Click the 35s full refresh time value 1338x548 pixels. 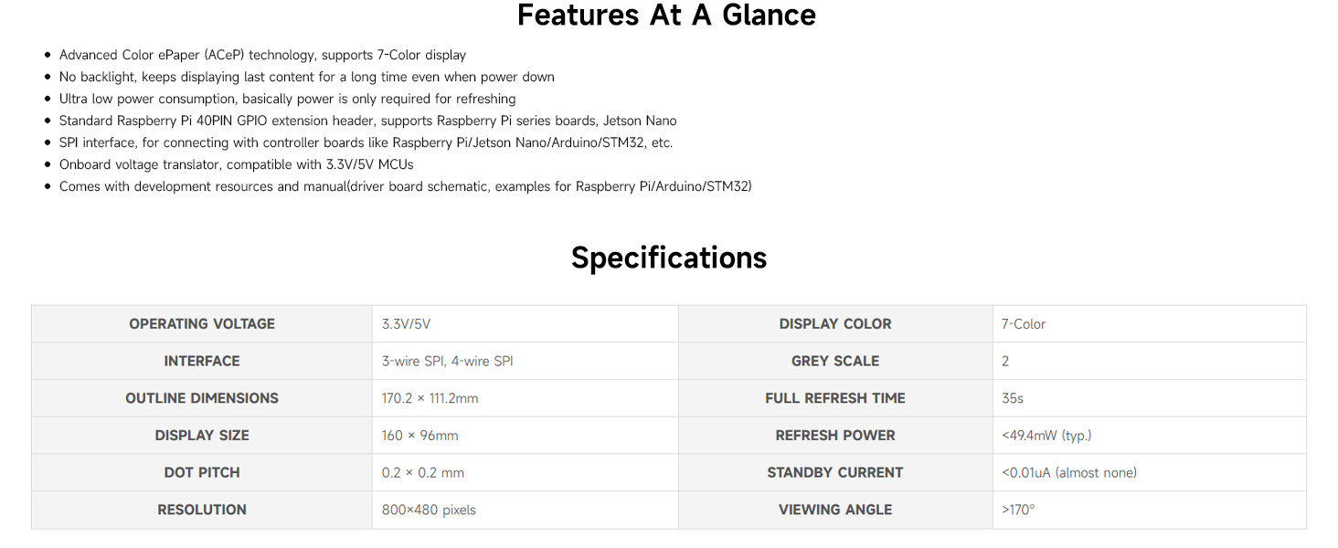pos(1013,398)
